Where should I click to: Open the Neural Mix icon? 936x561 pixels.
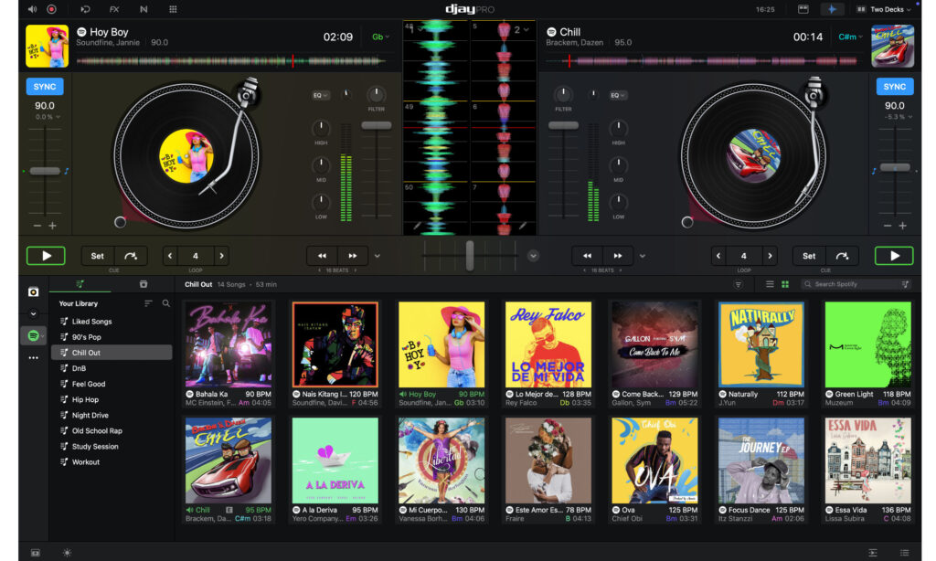tap(144, 9)
